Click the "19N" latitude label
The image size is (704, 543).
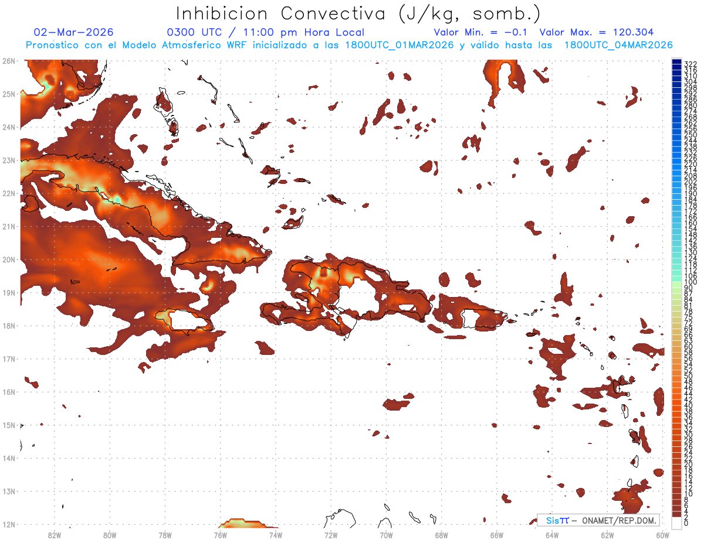[8, 293]
